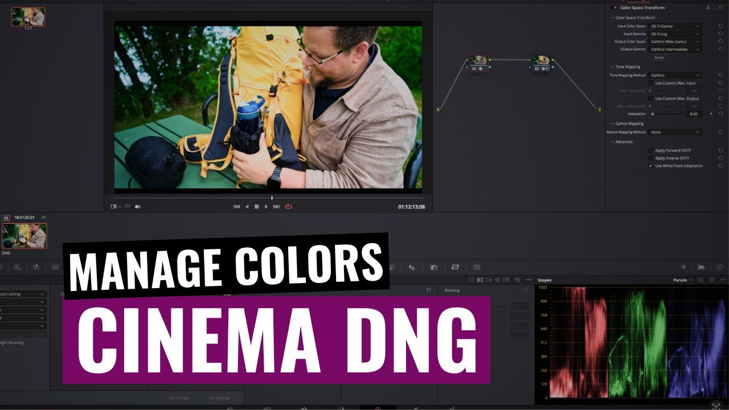Viewport: 729px width, 410px height.
Task: Reset the Use Custom Max. Input option
Action: tap(720, 83)
